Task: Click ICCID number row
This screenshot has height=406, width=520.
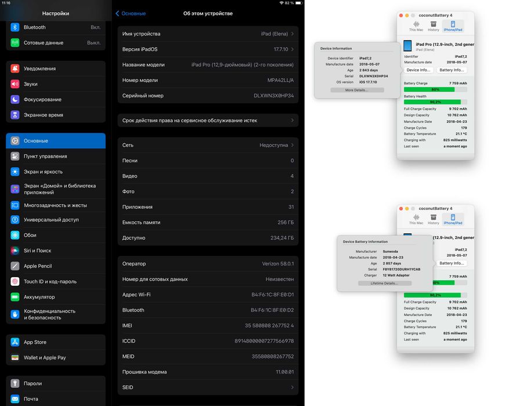Action: (x=208, y=341)
